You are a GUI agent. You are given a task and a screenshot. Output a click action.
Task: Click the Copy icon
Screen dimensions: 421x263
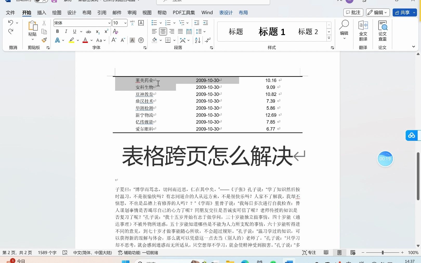point(44,31)
